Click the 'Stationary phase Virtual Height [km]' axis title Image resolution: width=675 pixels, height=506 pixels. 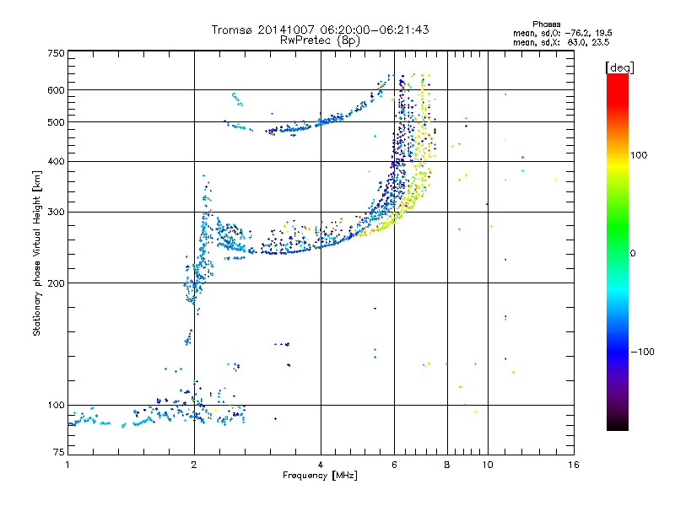[37, 253]
